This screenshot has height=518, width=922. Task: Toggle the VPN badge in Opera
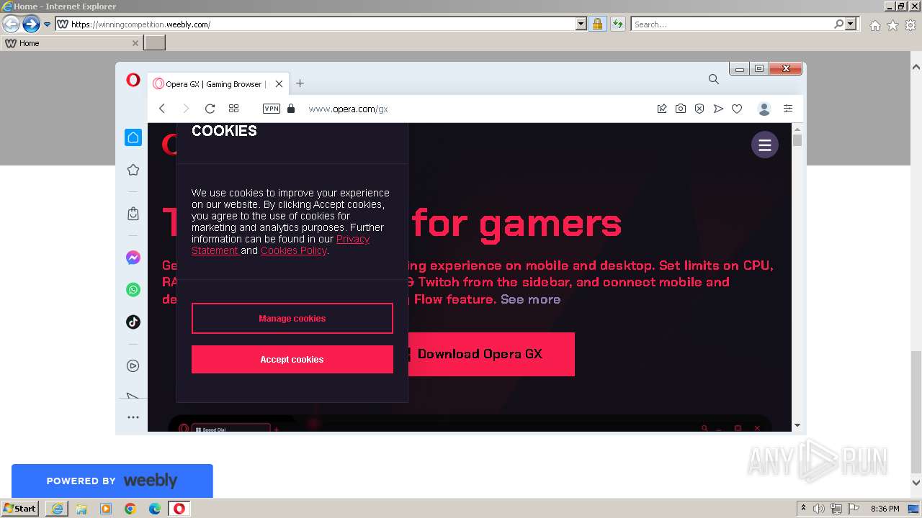coord(272,109)
